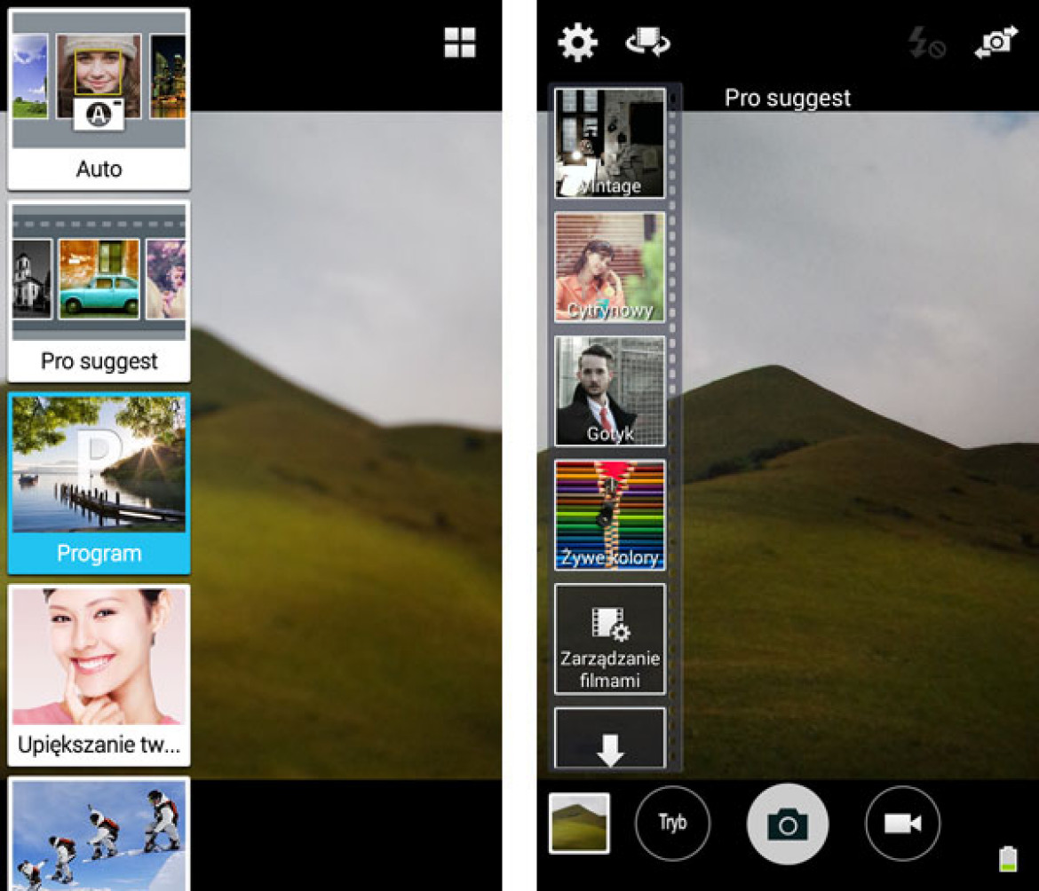Pick the snowboarders action mode card
The image size is (1039, 891).
[99, 834]
